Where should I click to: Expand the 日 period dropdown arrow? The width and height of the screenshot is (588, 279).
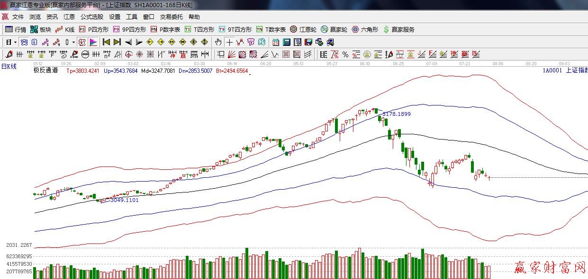(15, 42)
